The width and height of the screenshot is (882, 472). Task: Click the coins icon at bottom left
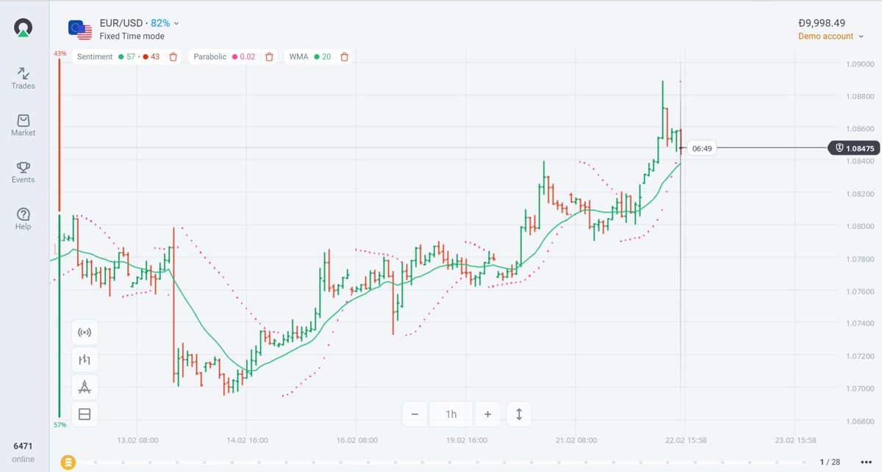(68, 462)
